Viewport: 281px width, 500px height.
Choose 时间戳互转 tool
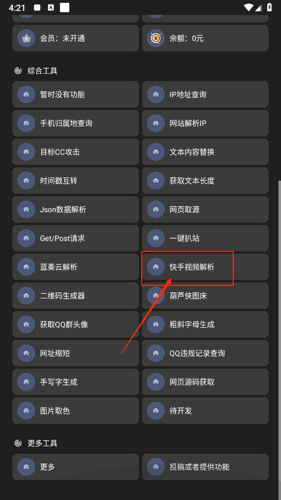click(76, 181)
